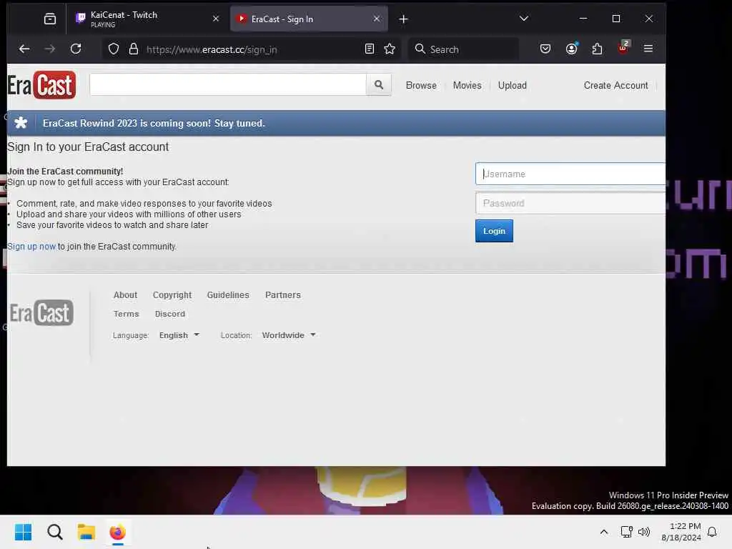Switch to the KaiCenat Twitch tab
Screen dimensions: 732x549
tap(147, 19)
